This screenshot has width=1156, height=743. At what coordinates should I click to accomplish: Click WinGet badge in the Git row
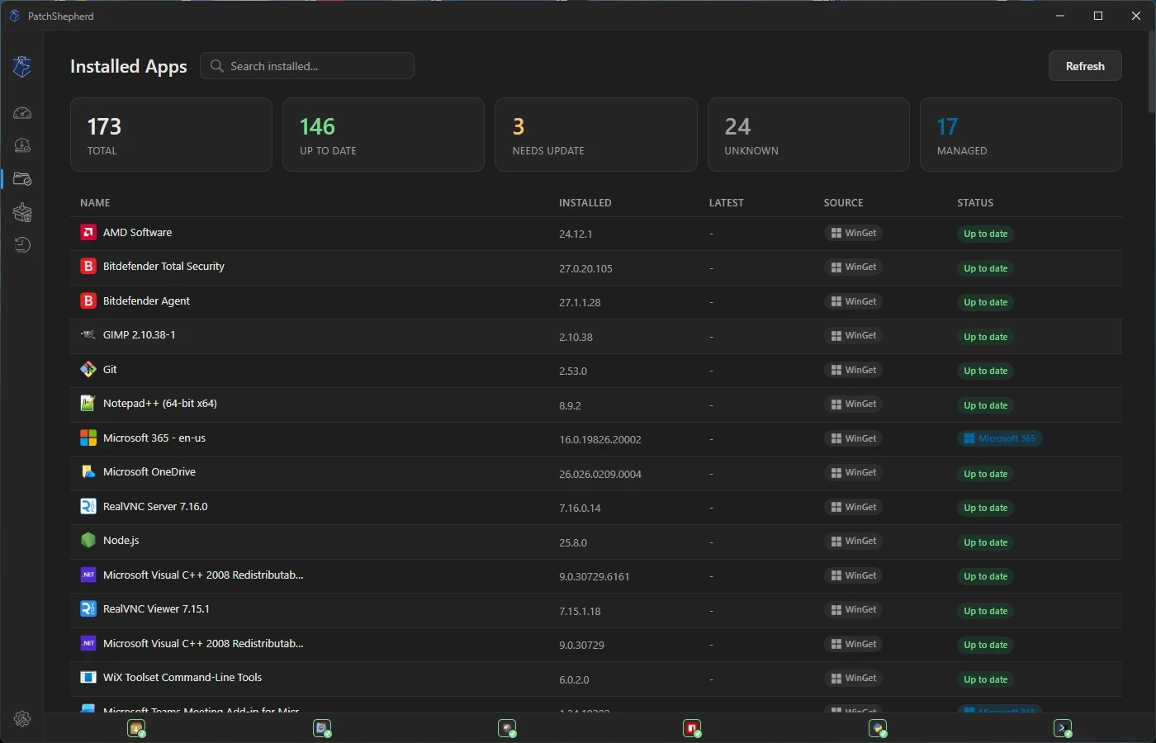click(853, 370)
